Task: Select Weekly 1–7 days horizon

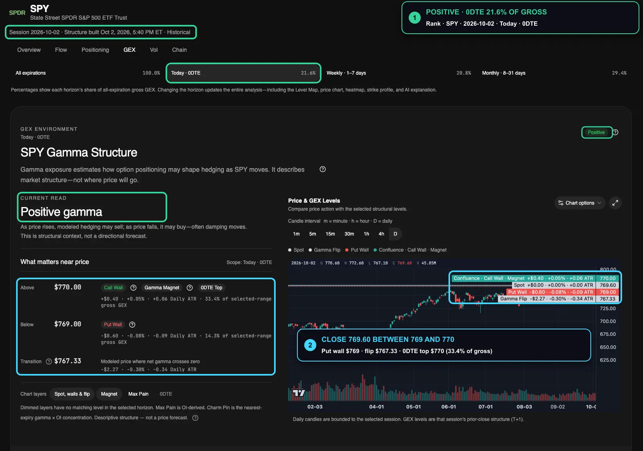Action: (399, 73)
